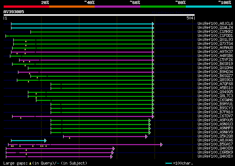Click the UniRef100_A5BS10 label

215,88
